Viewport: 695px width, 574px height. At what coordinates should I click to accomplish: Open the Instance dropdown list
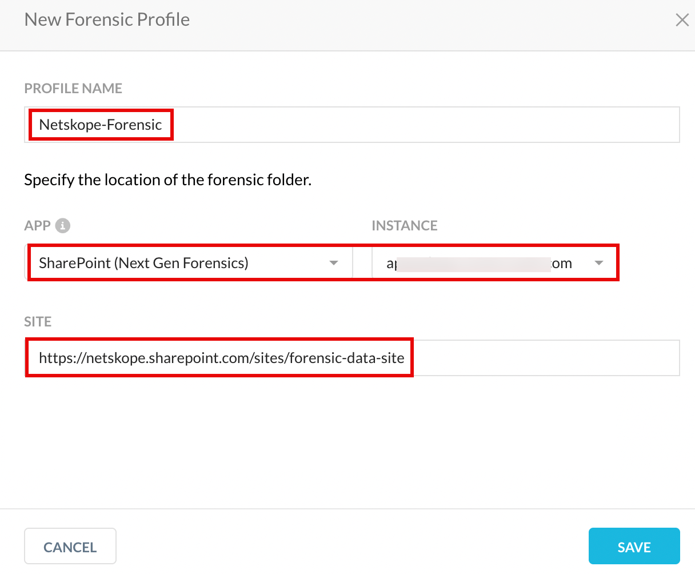pyautogui.click(x=494, y=263)
